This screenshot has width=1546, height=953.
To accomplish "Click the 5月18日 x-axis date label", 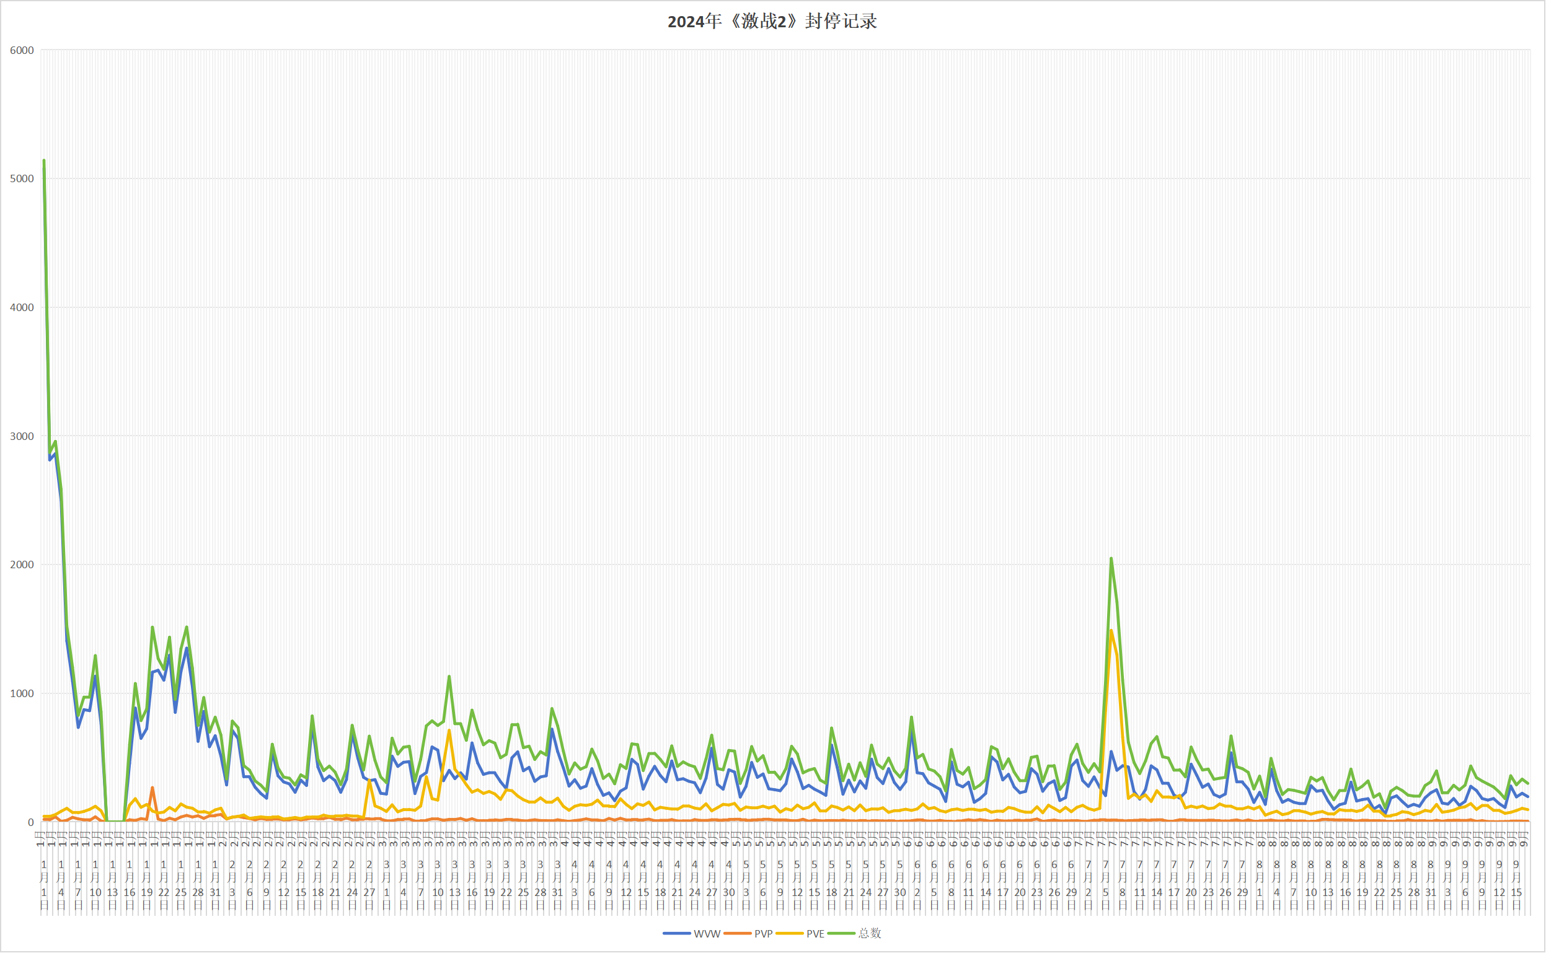I will (832, 886).
